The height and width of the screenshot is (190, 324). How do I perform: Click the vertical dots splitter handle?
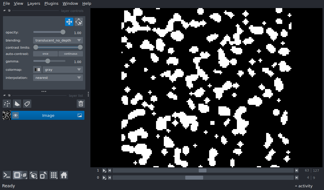click(88, 94)
